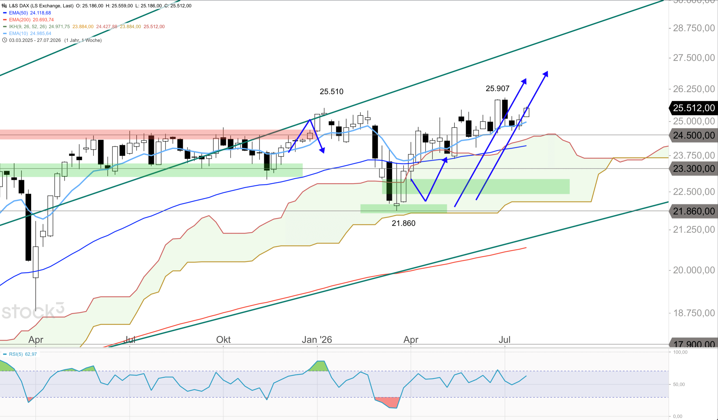Click the clock icon before the date range

pyautogui.click(x=4, y=40)
